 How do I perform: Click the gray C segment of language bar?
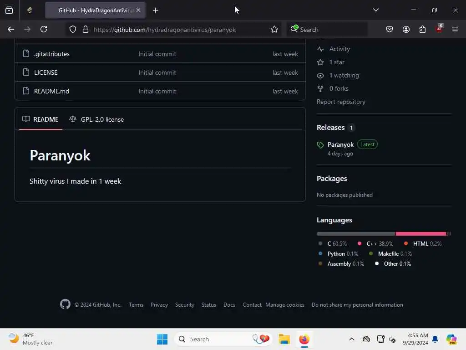click(356, 234)
